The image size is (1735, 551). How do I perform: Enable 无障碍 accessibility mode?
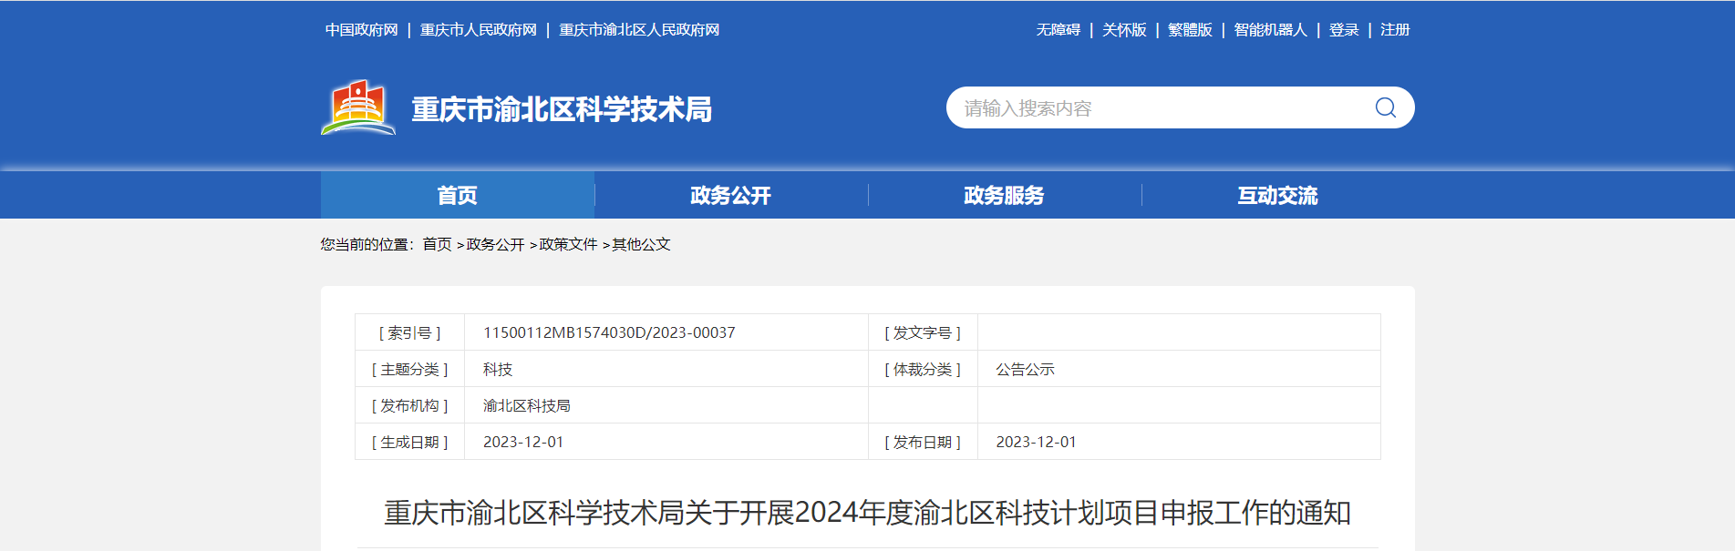(1058, 30)
